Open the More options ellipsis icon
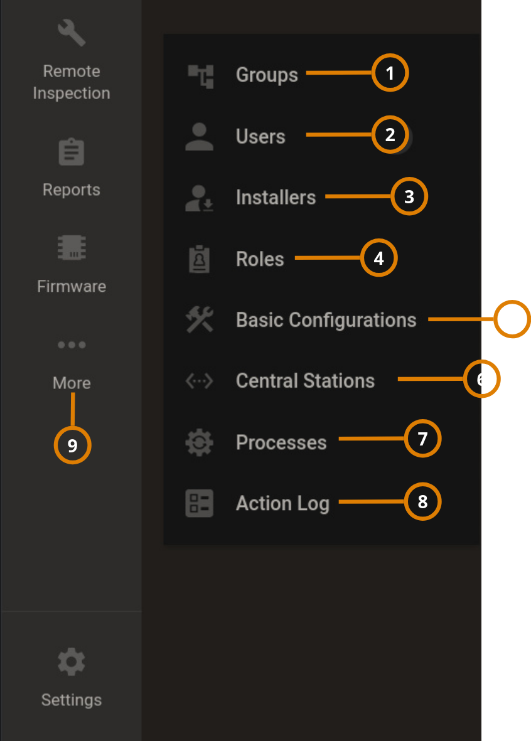 pyautogui.click(x=71, y=344)
